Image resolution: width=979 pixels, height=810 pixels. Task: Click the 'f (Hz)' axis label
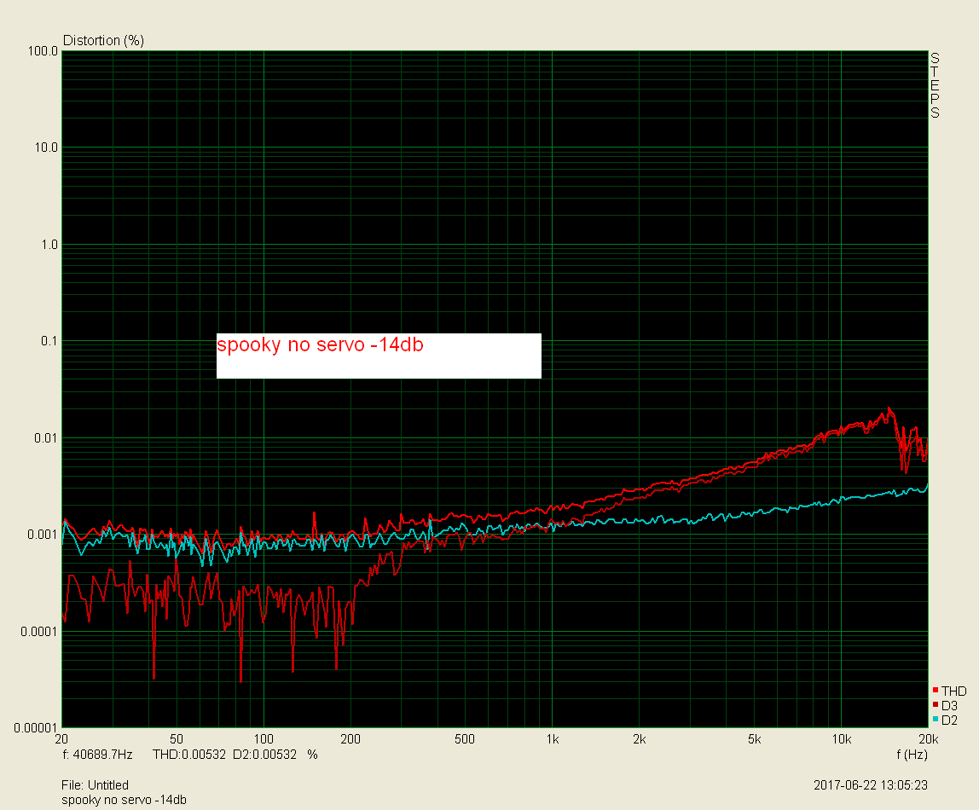coord(912,755)
